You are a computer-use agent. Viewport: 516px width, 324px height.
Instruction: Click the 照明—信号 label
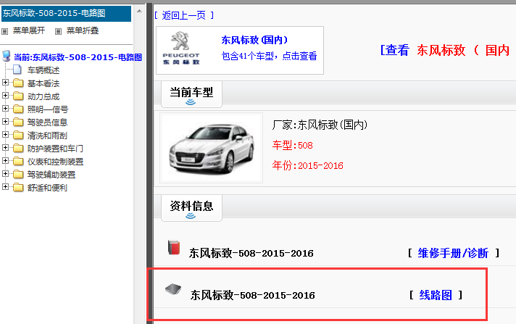(x=48, y=109)
